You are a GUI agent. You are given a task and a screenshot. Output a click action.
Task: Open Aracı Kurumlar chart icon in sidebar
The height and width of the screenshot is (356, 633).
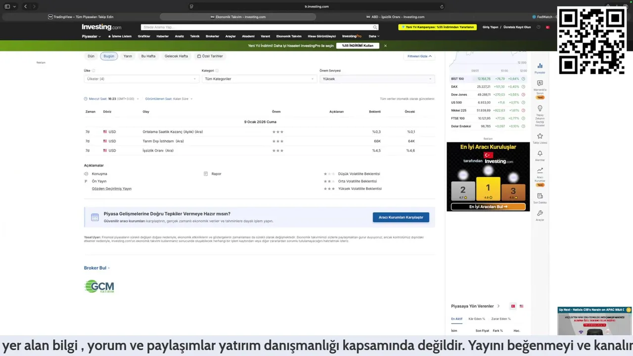540,170
